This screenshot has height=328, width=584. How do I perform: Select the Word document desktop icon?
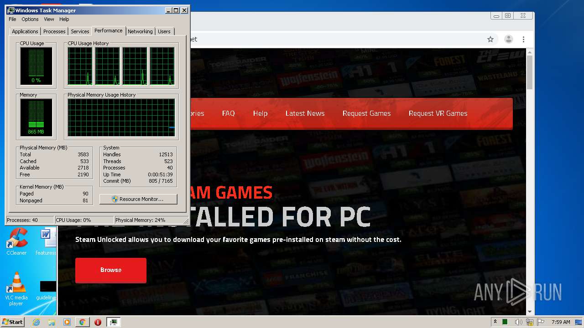(x=46, y=241)
